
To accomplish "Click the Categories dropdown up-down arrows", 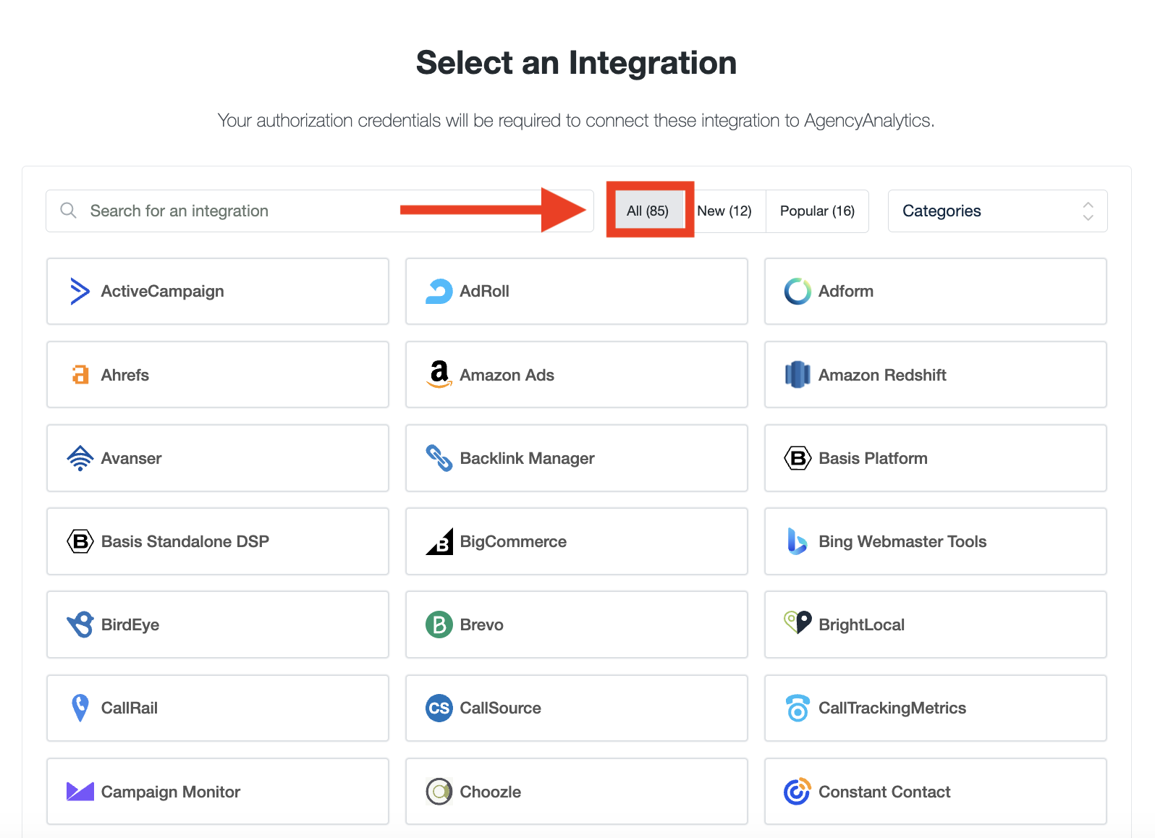I will (x=1088, y=211).
